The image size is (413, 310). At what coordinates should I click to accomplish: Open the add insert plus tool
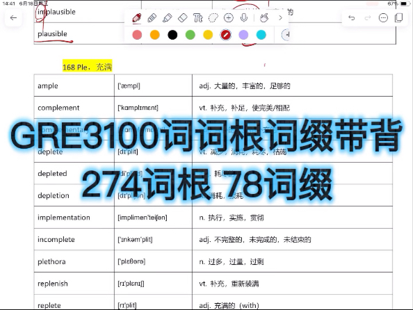point(229,18)
